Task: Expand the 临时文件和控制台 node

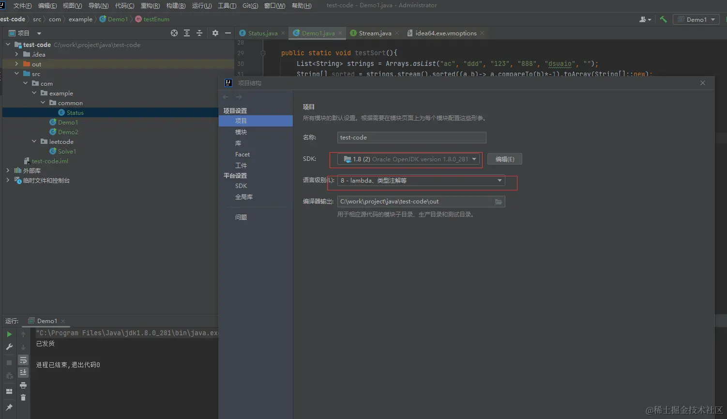Action: point(8,180)
